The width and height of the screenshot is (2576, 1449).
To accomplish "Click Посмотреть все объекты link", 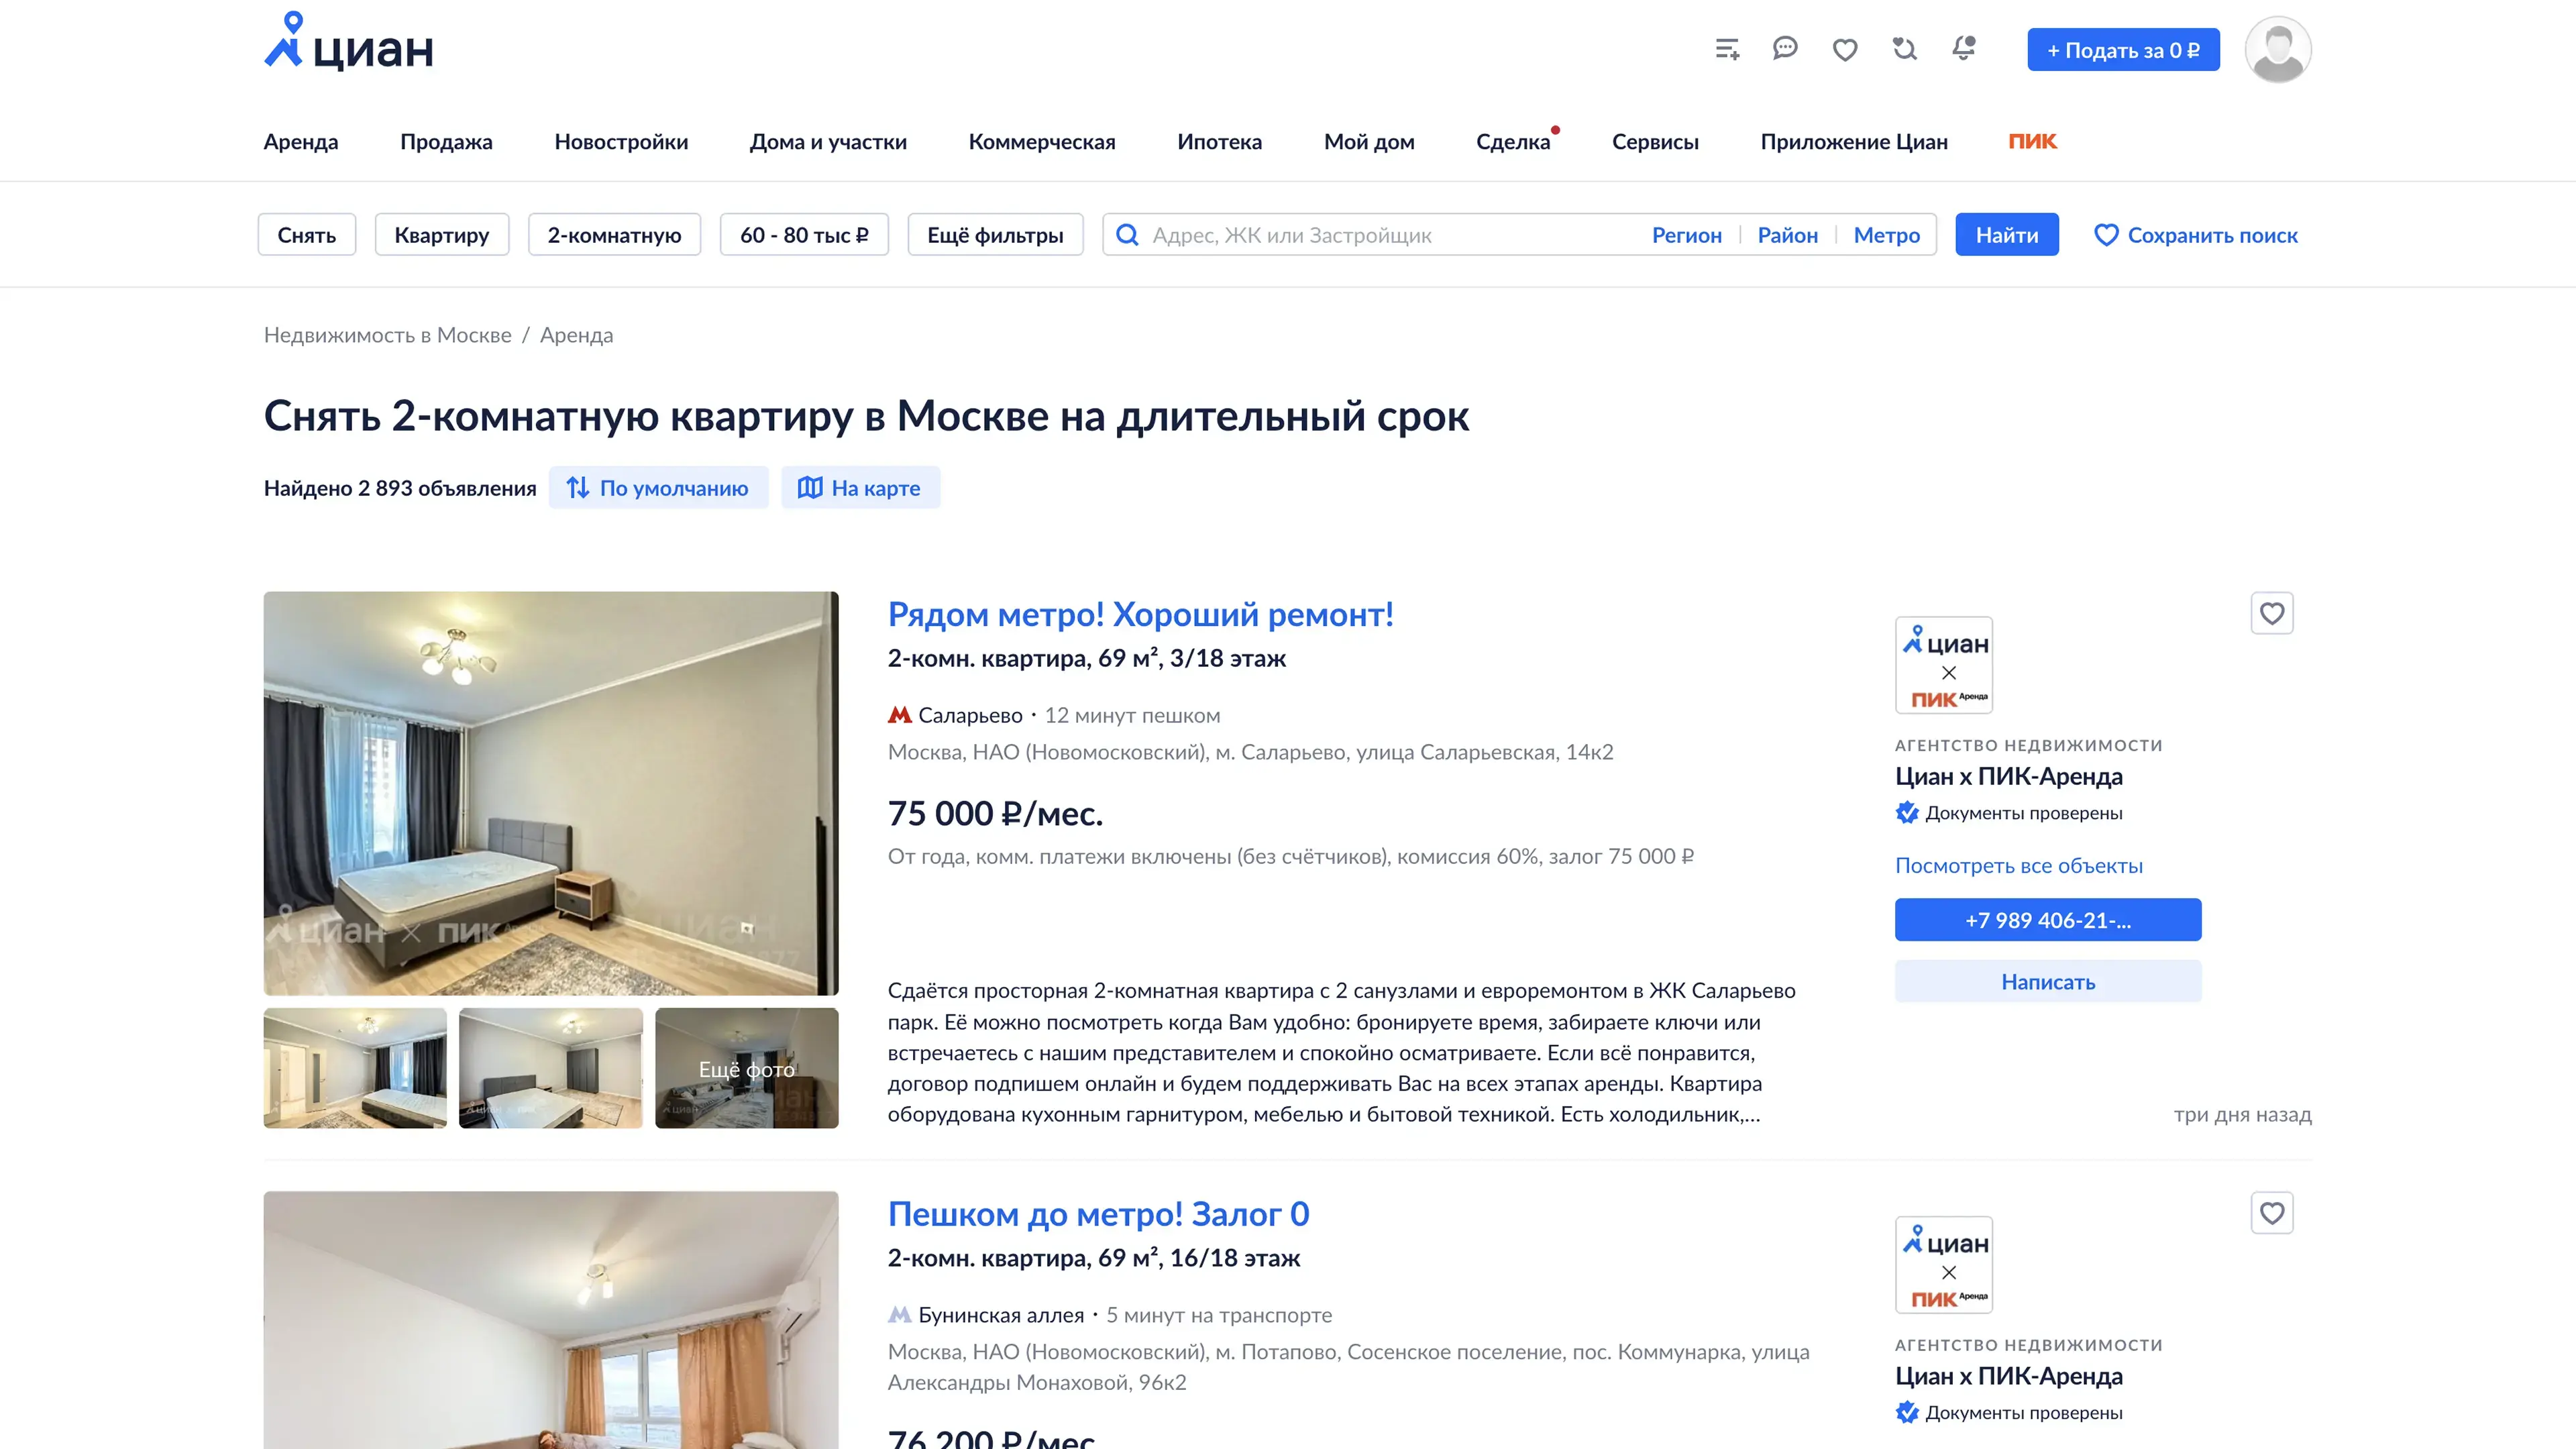I will click(x=2018, y=866).
